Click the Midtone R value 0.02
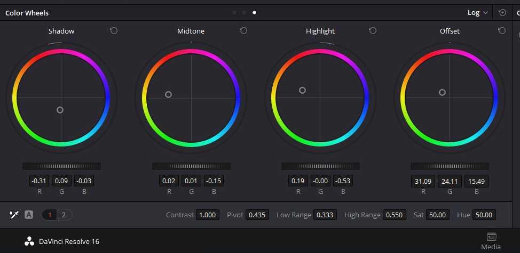 [169, 181]
